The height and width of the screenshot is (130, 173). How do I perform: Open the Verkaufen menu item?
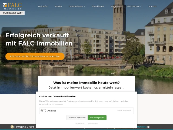click(x=43, y=6)
